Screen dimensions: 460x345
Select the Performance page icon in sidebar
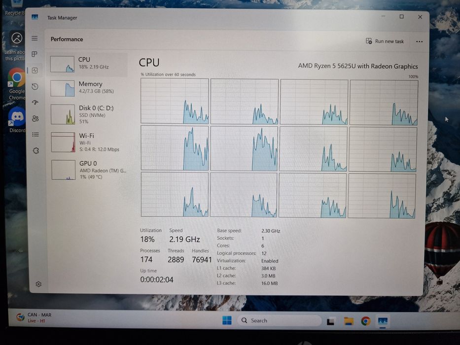click(x=35, y=70)
